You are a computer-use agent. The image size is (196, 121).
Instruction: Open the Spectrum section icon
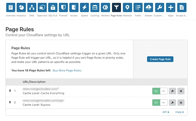(x=42, y=7)
